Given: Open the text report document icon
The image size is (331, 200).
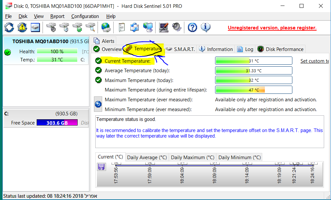Looking at the screenshot, I should [121, 27].
